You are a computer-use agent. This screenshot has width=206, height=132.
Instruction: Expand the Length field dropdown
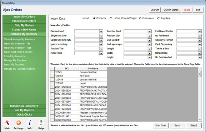point(150,49)
